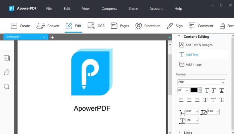Open the View menu
Viewport: 234px width, 134px height.
point(86,9)
